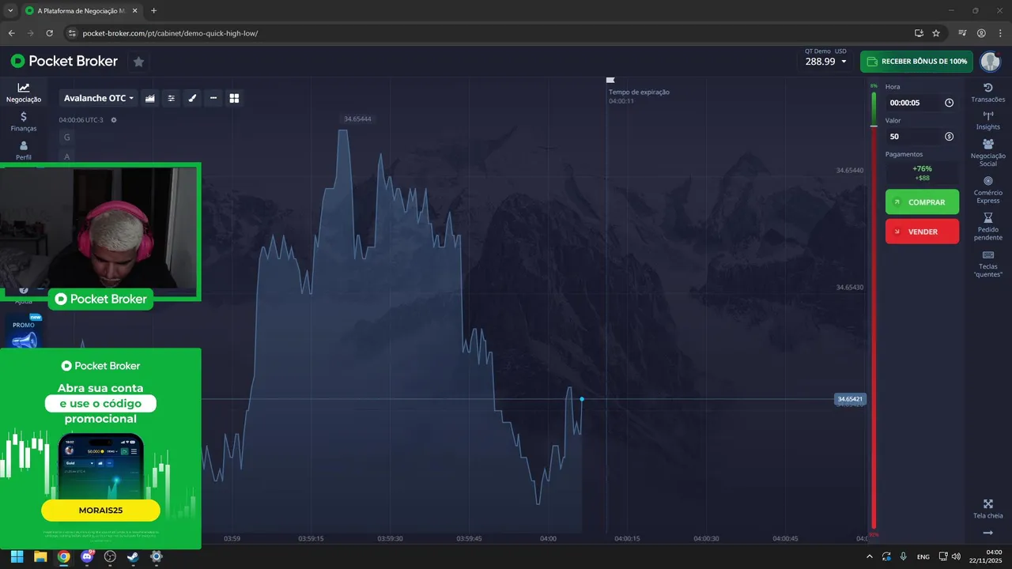The height and width of the screenshot is (569, 1012).
Task: Switch to multi-chart grid layout
Action: coord(234,98)
